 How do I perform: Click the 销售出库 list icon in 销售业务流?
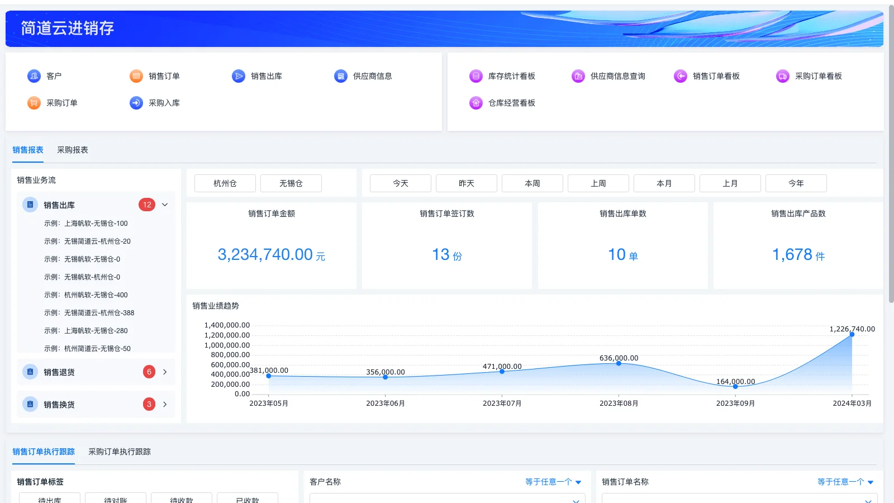[30, 205]
